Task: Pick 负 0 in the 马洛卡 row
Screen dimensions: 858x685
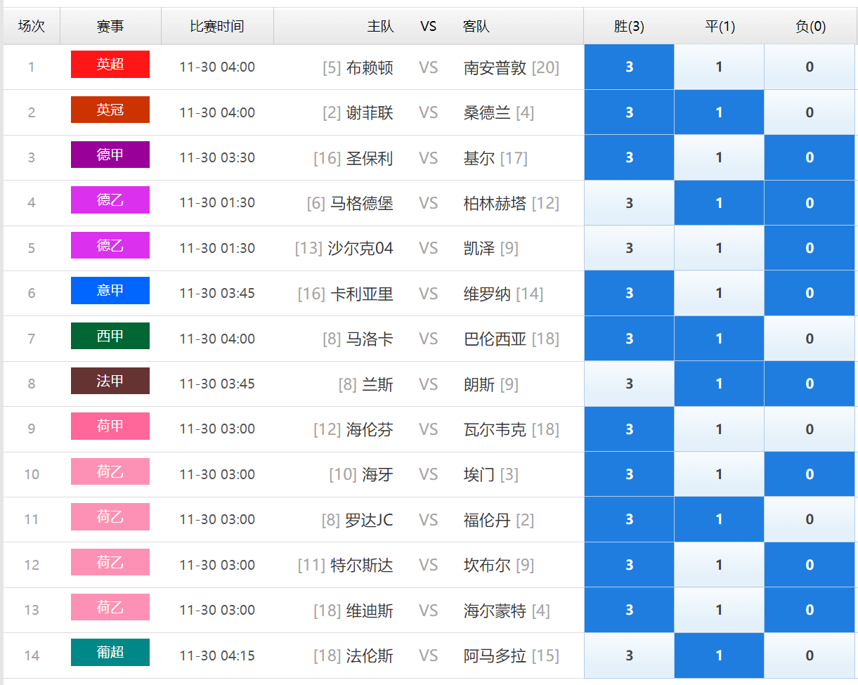Action: point(810,339)
